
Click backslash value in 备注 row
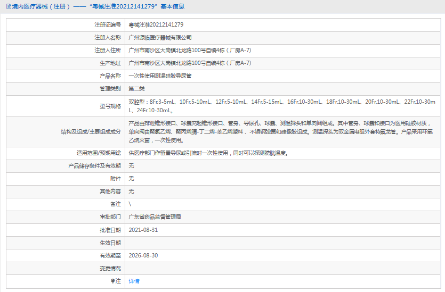[130, 204]
